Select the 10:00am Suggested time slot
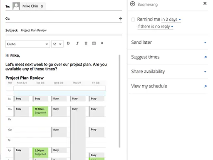The image size is (213, 160). point(40,111)
